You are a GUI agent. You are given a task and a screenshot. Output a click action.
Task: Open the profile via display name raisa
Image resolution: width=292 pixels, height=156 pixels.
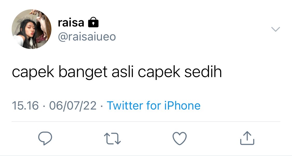[71, 23]
